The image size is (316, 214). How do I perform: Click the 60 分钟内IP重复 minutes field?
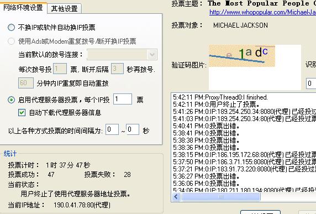click(26, 83)
